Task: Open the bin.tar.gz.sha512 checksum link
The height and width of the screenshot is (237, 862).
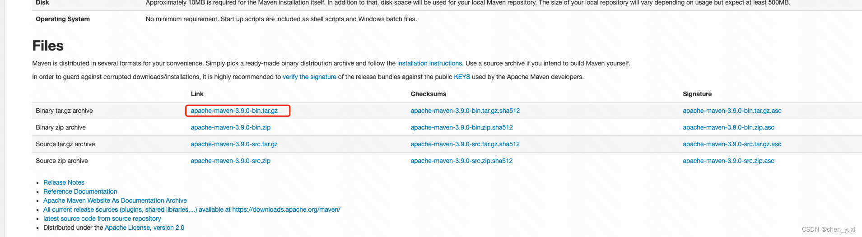Action: [x=465, y=111]
